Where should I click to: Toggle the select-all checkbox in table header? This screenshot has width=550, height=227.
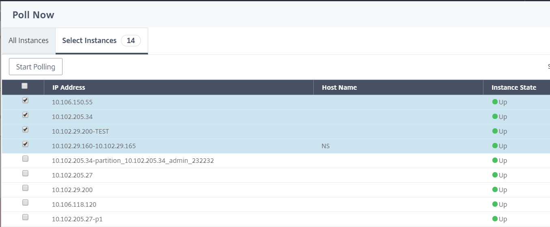pyautogui.click(x=25, y=86)
